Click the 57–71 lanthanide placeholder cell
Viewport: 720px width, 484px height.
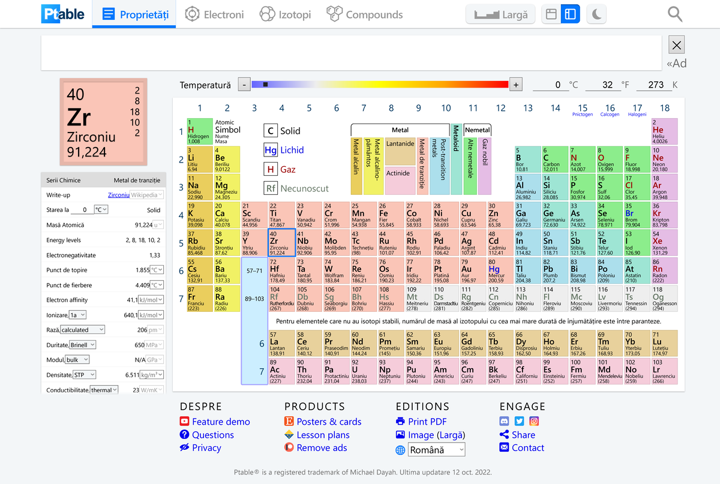254,270
